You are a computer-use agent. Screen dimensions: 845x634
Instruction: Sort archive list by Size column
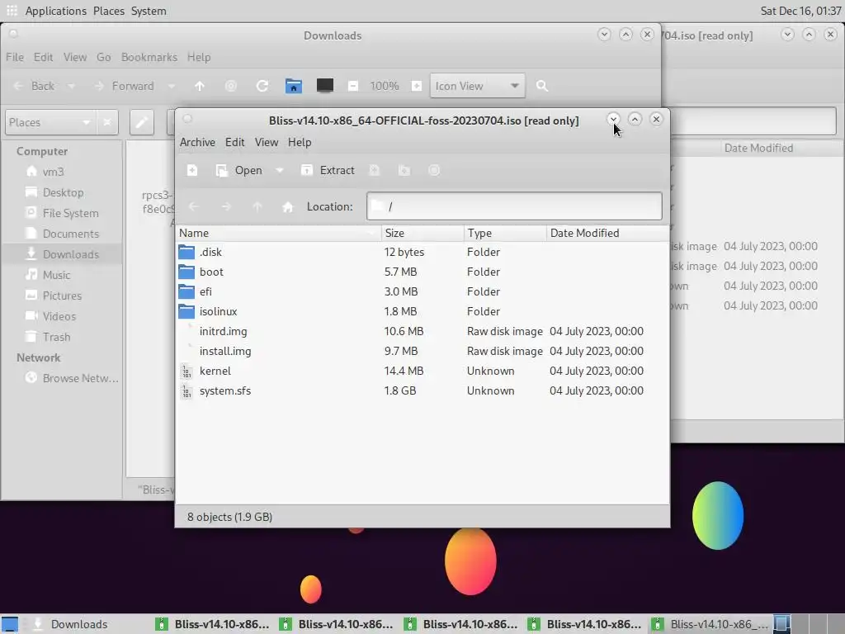pos(422,233)
